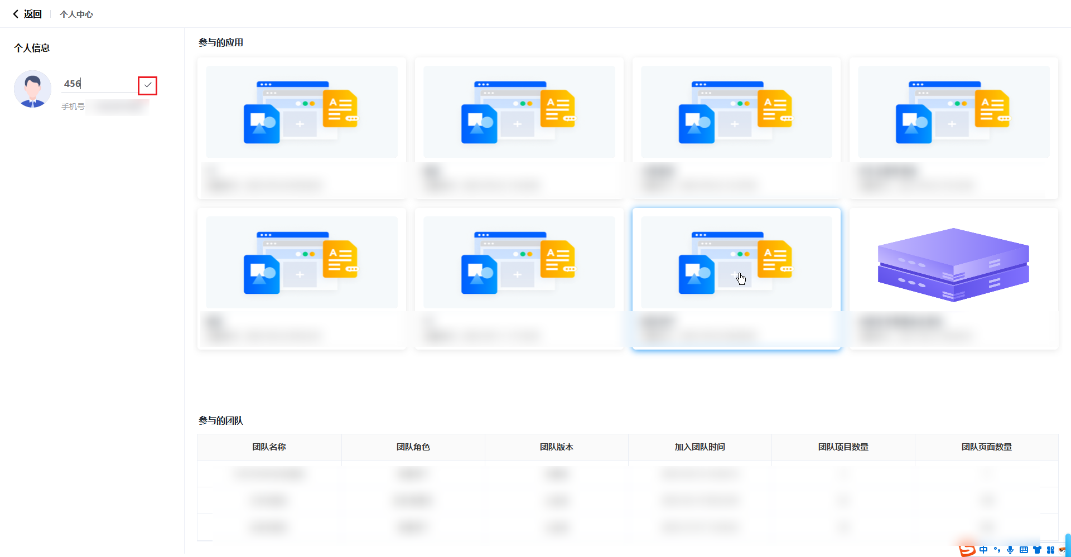
Task: Click the 个人中心 breadcrumb label
Action: point(76,14)
